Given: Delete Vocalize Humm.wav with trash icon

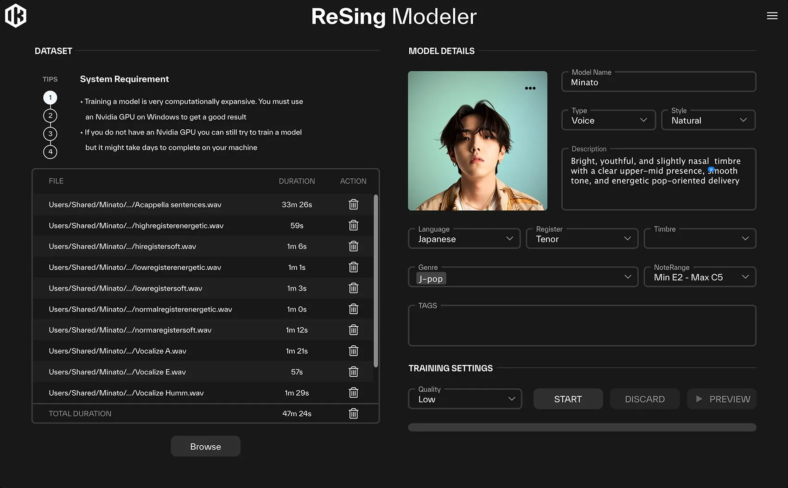Looking at the screenshot, I should [x=353, y=393].
